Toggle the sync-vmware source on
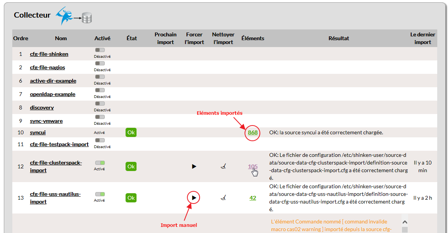Viewport: 448px width, 233px height. 100,117
